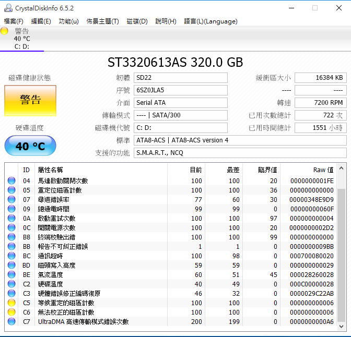Click the scroll up arrow of attribute list
Image resolution: width=351 pixels, height=337 pixels.
[342, 168]
